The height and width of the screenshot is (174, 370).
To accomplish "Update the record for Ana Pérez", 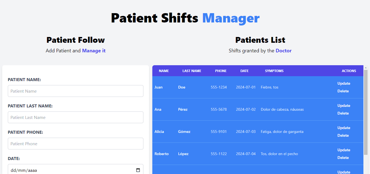I will pos(344,105).
